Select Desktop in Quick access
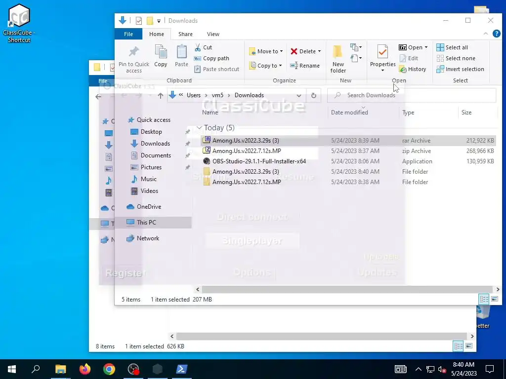Viewport: 506px width, 379px height. point(151,131)
